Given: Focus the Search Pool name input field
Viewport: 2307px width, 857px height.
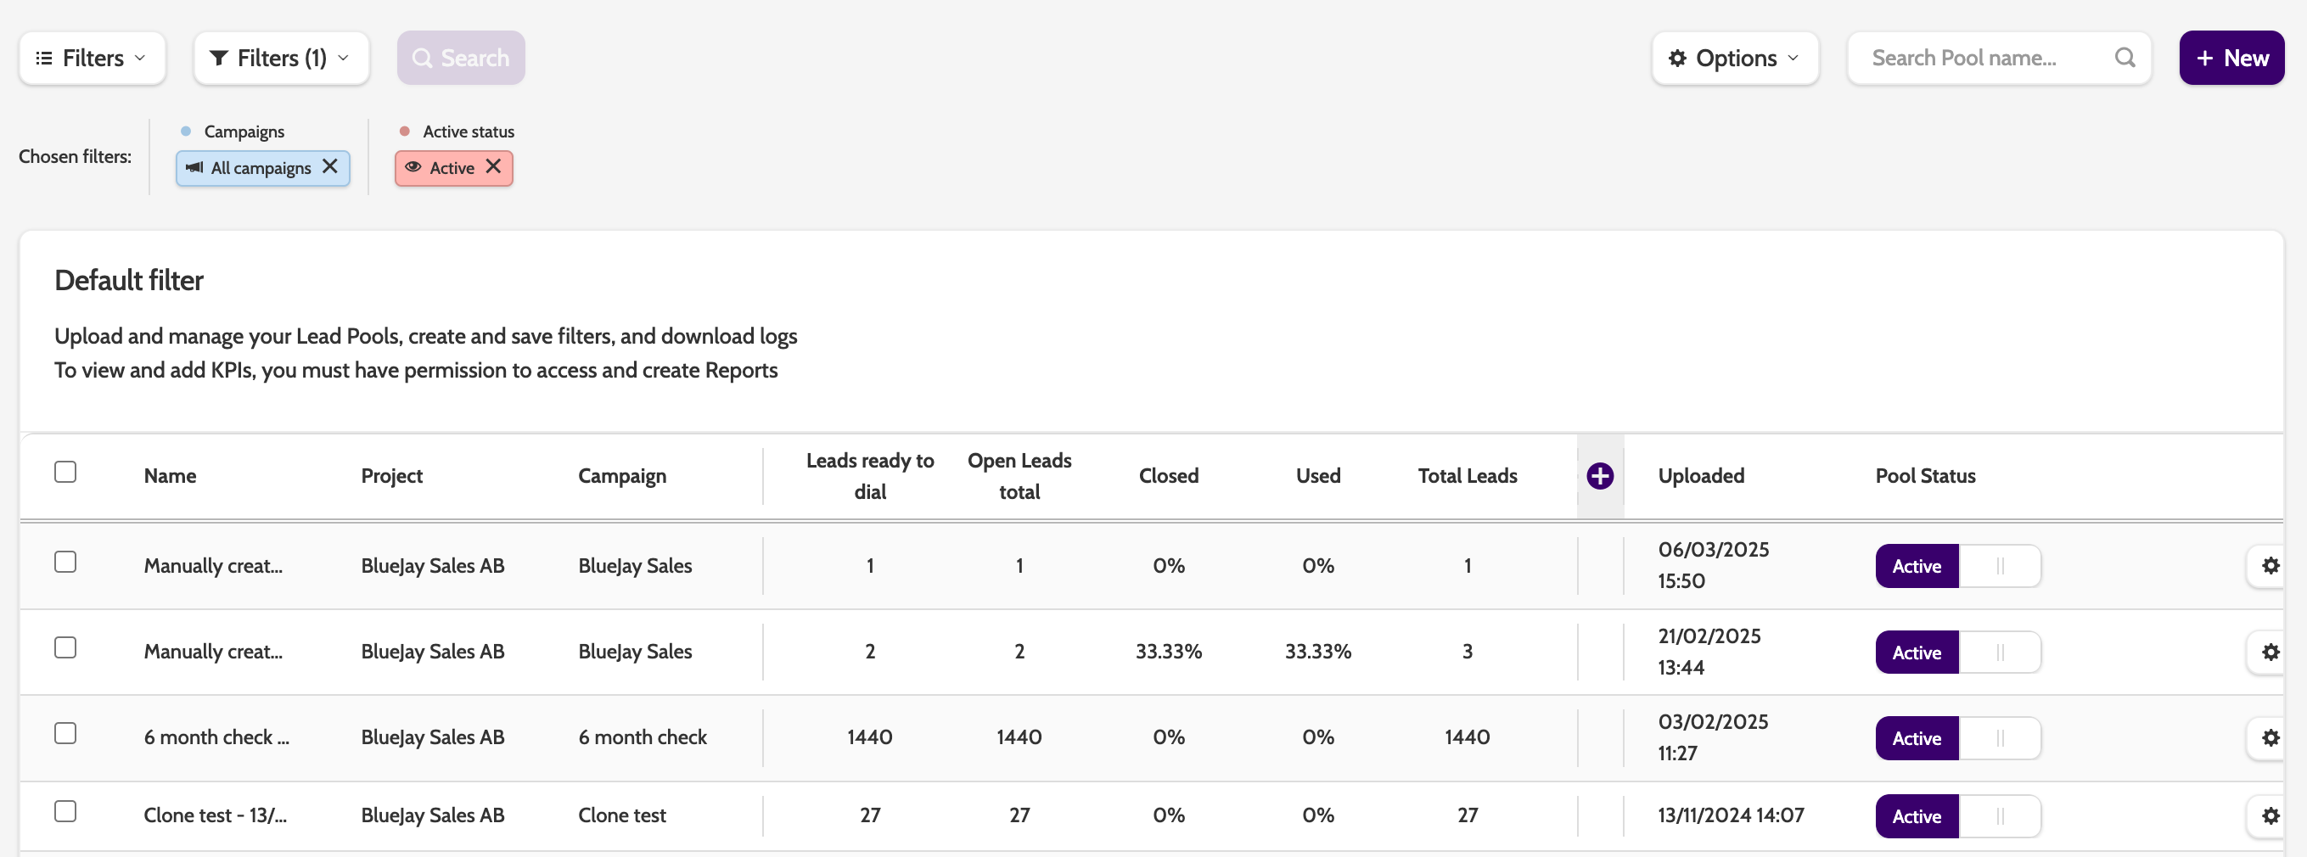Looking at the screenshot, I should tap(1979, 59).
